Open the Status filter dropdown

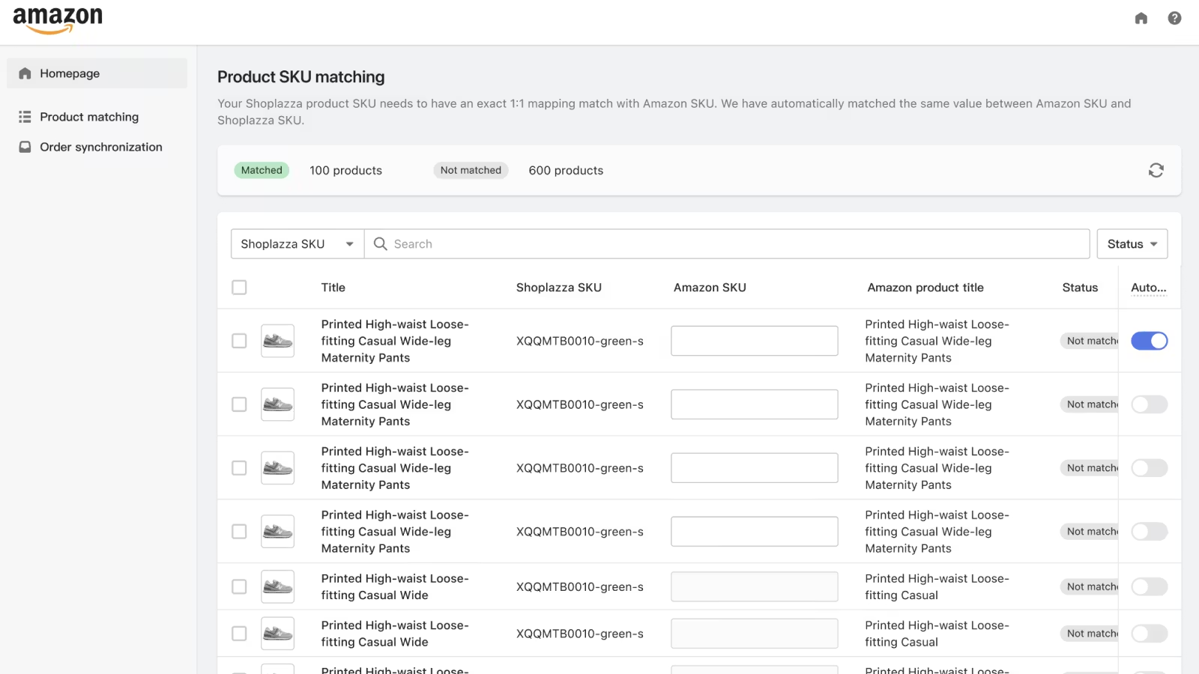click(1132, 244)
